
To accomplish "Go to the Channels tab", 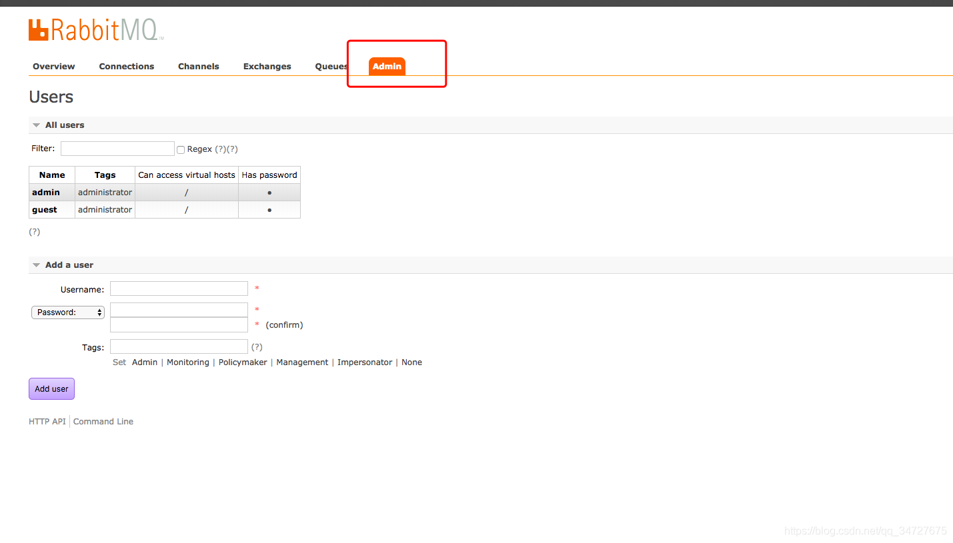I will (199, 67).
